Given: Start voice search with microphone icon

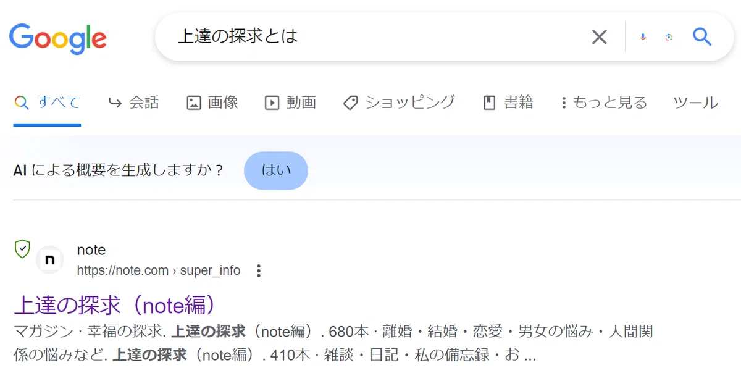Looking at the screenshot, I should coord(643,37).
